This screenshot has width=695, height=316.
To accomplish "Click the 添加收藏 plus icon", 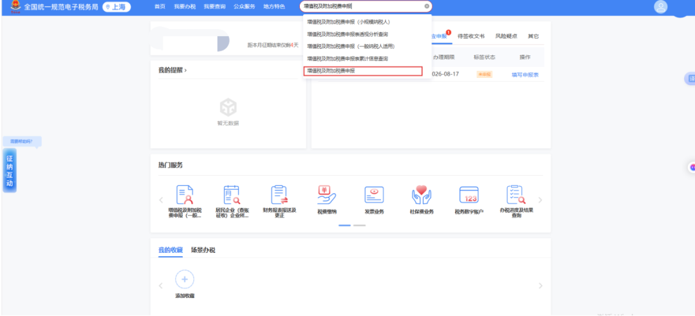I will [185, 279].
